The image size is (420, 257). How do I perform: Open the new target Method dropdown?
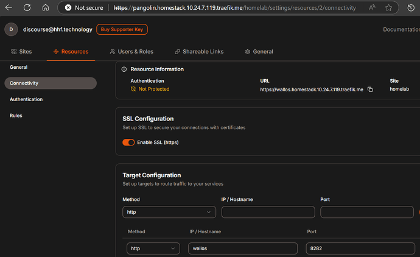tap(169, 212)
